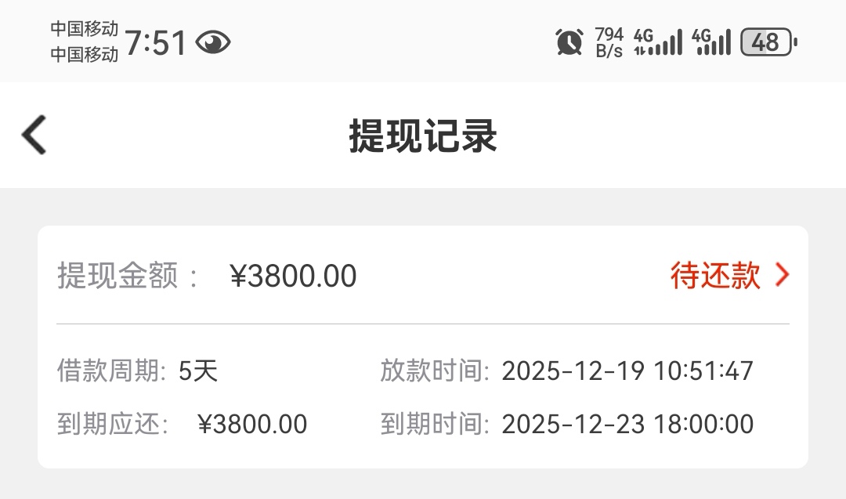The width and height of the screenshot is (846, 499).
Task: Open the 待还款 status link
Action: coord(715,275)
